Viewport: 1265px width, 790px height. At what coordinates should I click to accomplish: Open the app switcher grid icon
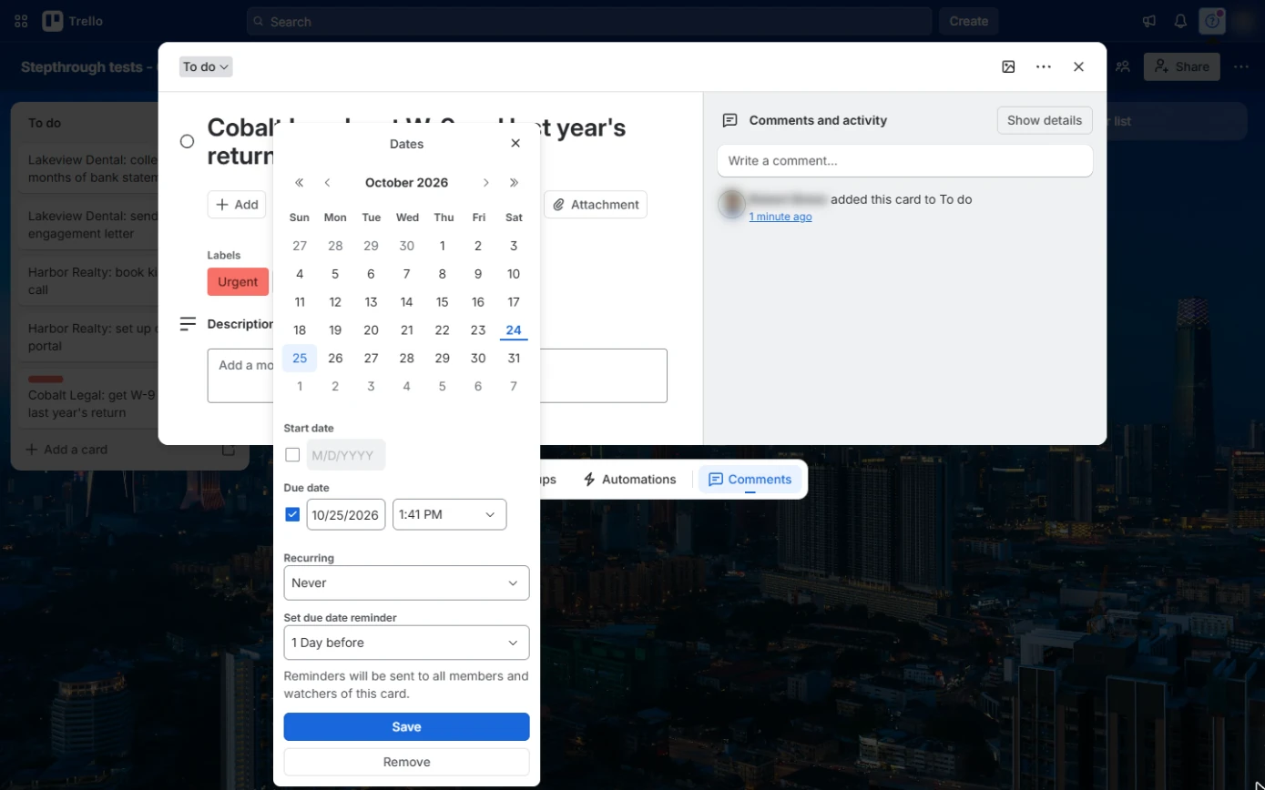[21, 21]
